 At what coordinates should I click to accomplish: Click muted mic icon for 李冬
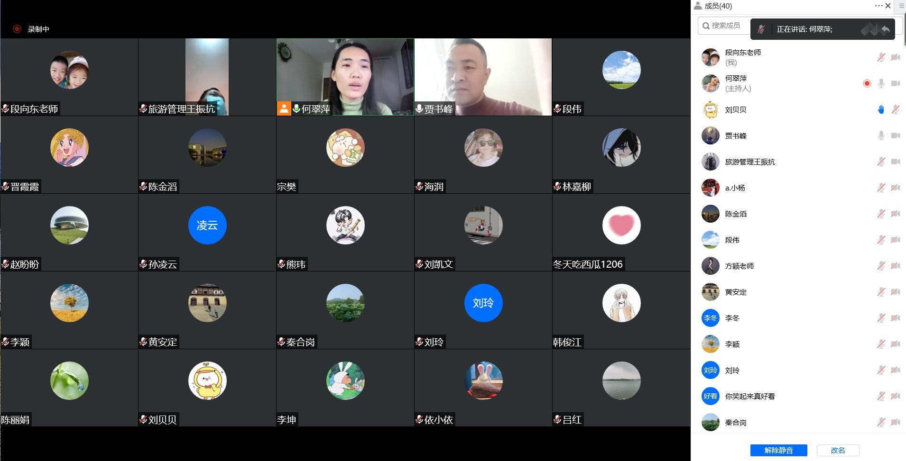click(x=881, y=318)
